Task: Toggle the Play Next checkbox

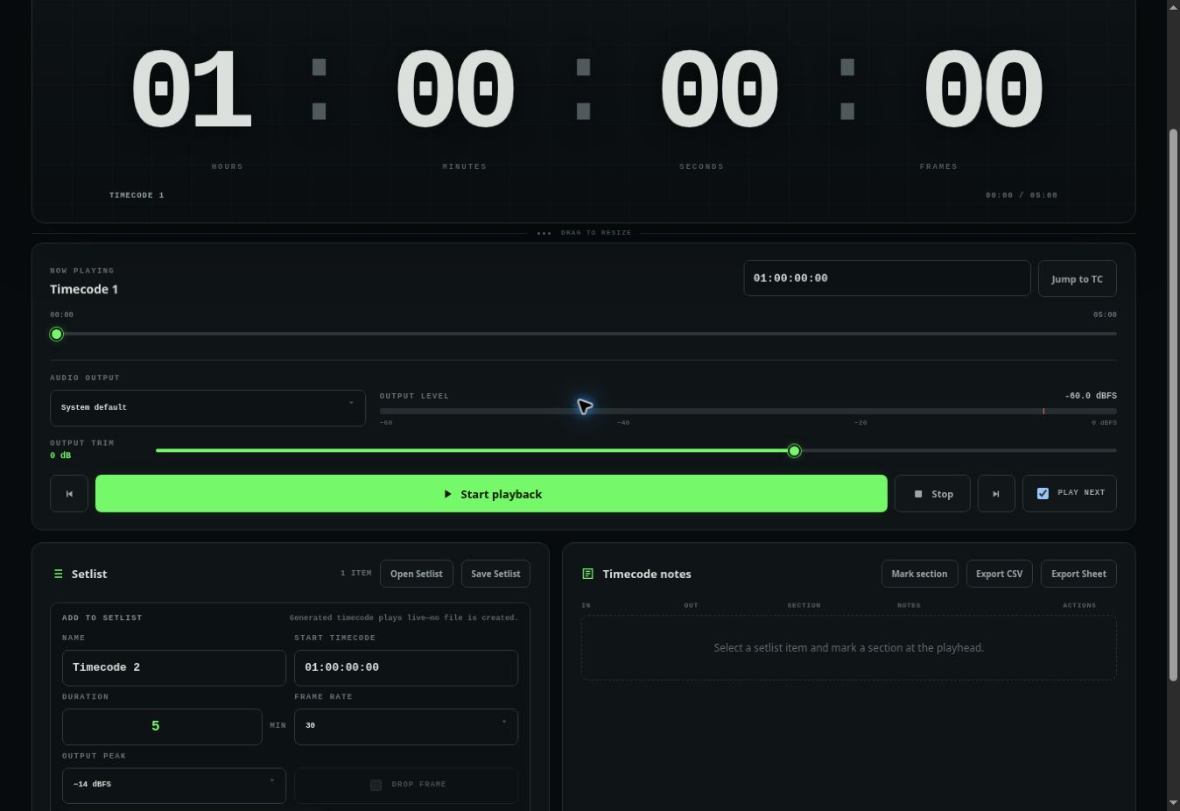Action: point(1043,493)
